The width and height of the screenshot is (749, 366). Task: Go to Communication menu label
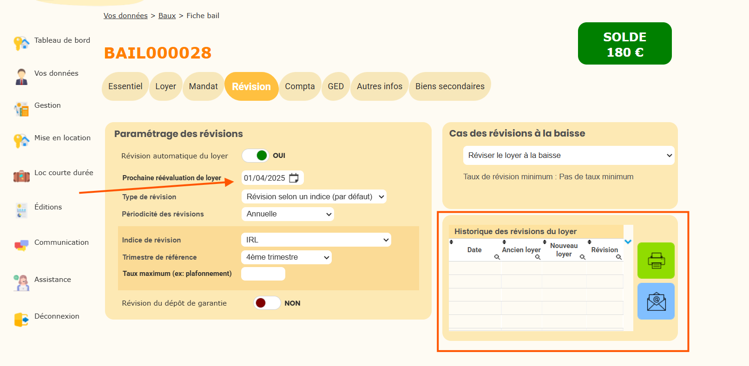tap(61, 242)
